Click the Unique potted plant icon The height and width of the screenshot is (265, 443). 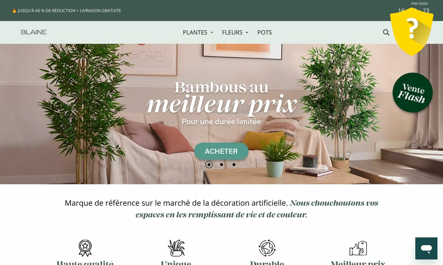coord(176,248)
